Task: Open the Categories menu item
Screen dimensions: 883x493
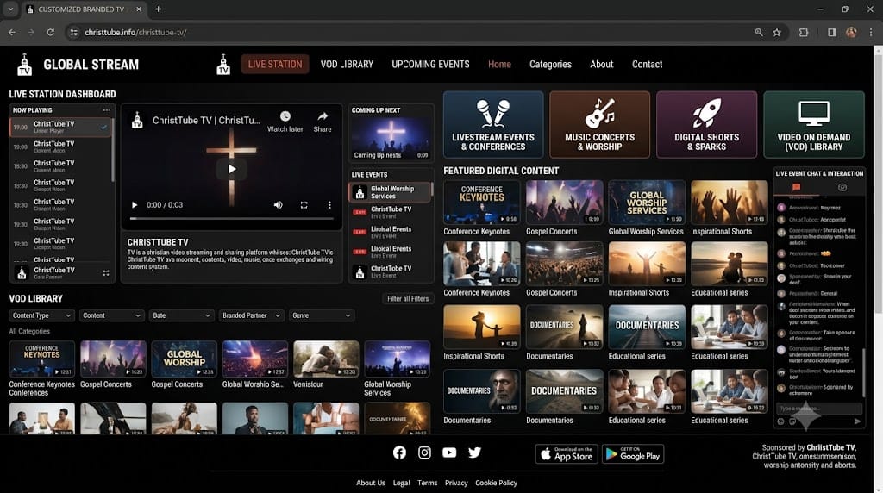Action: click(550, 64)
